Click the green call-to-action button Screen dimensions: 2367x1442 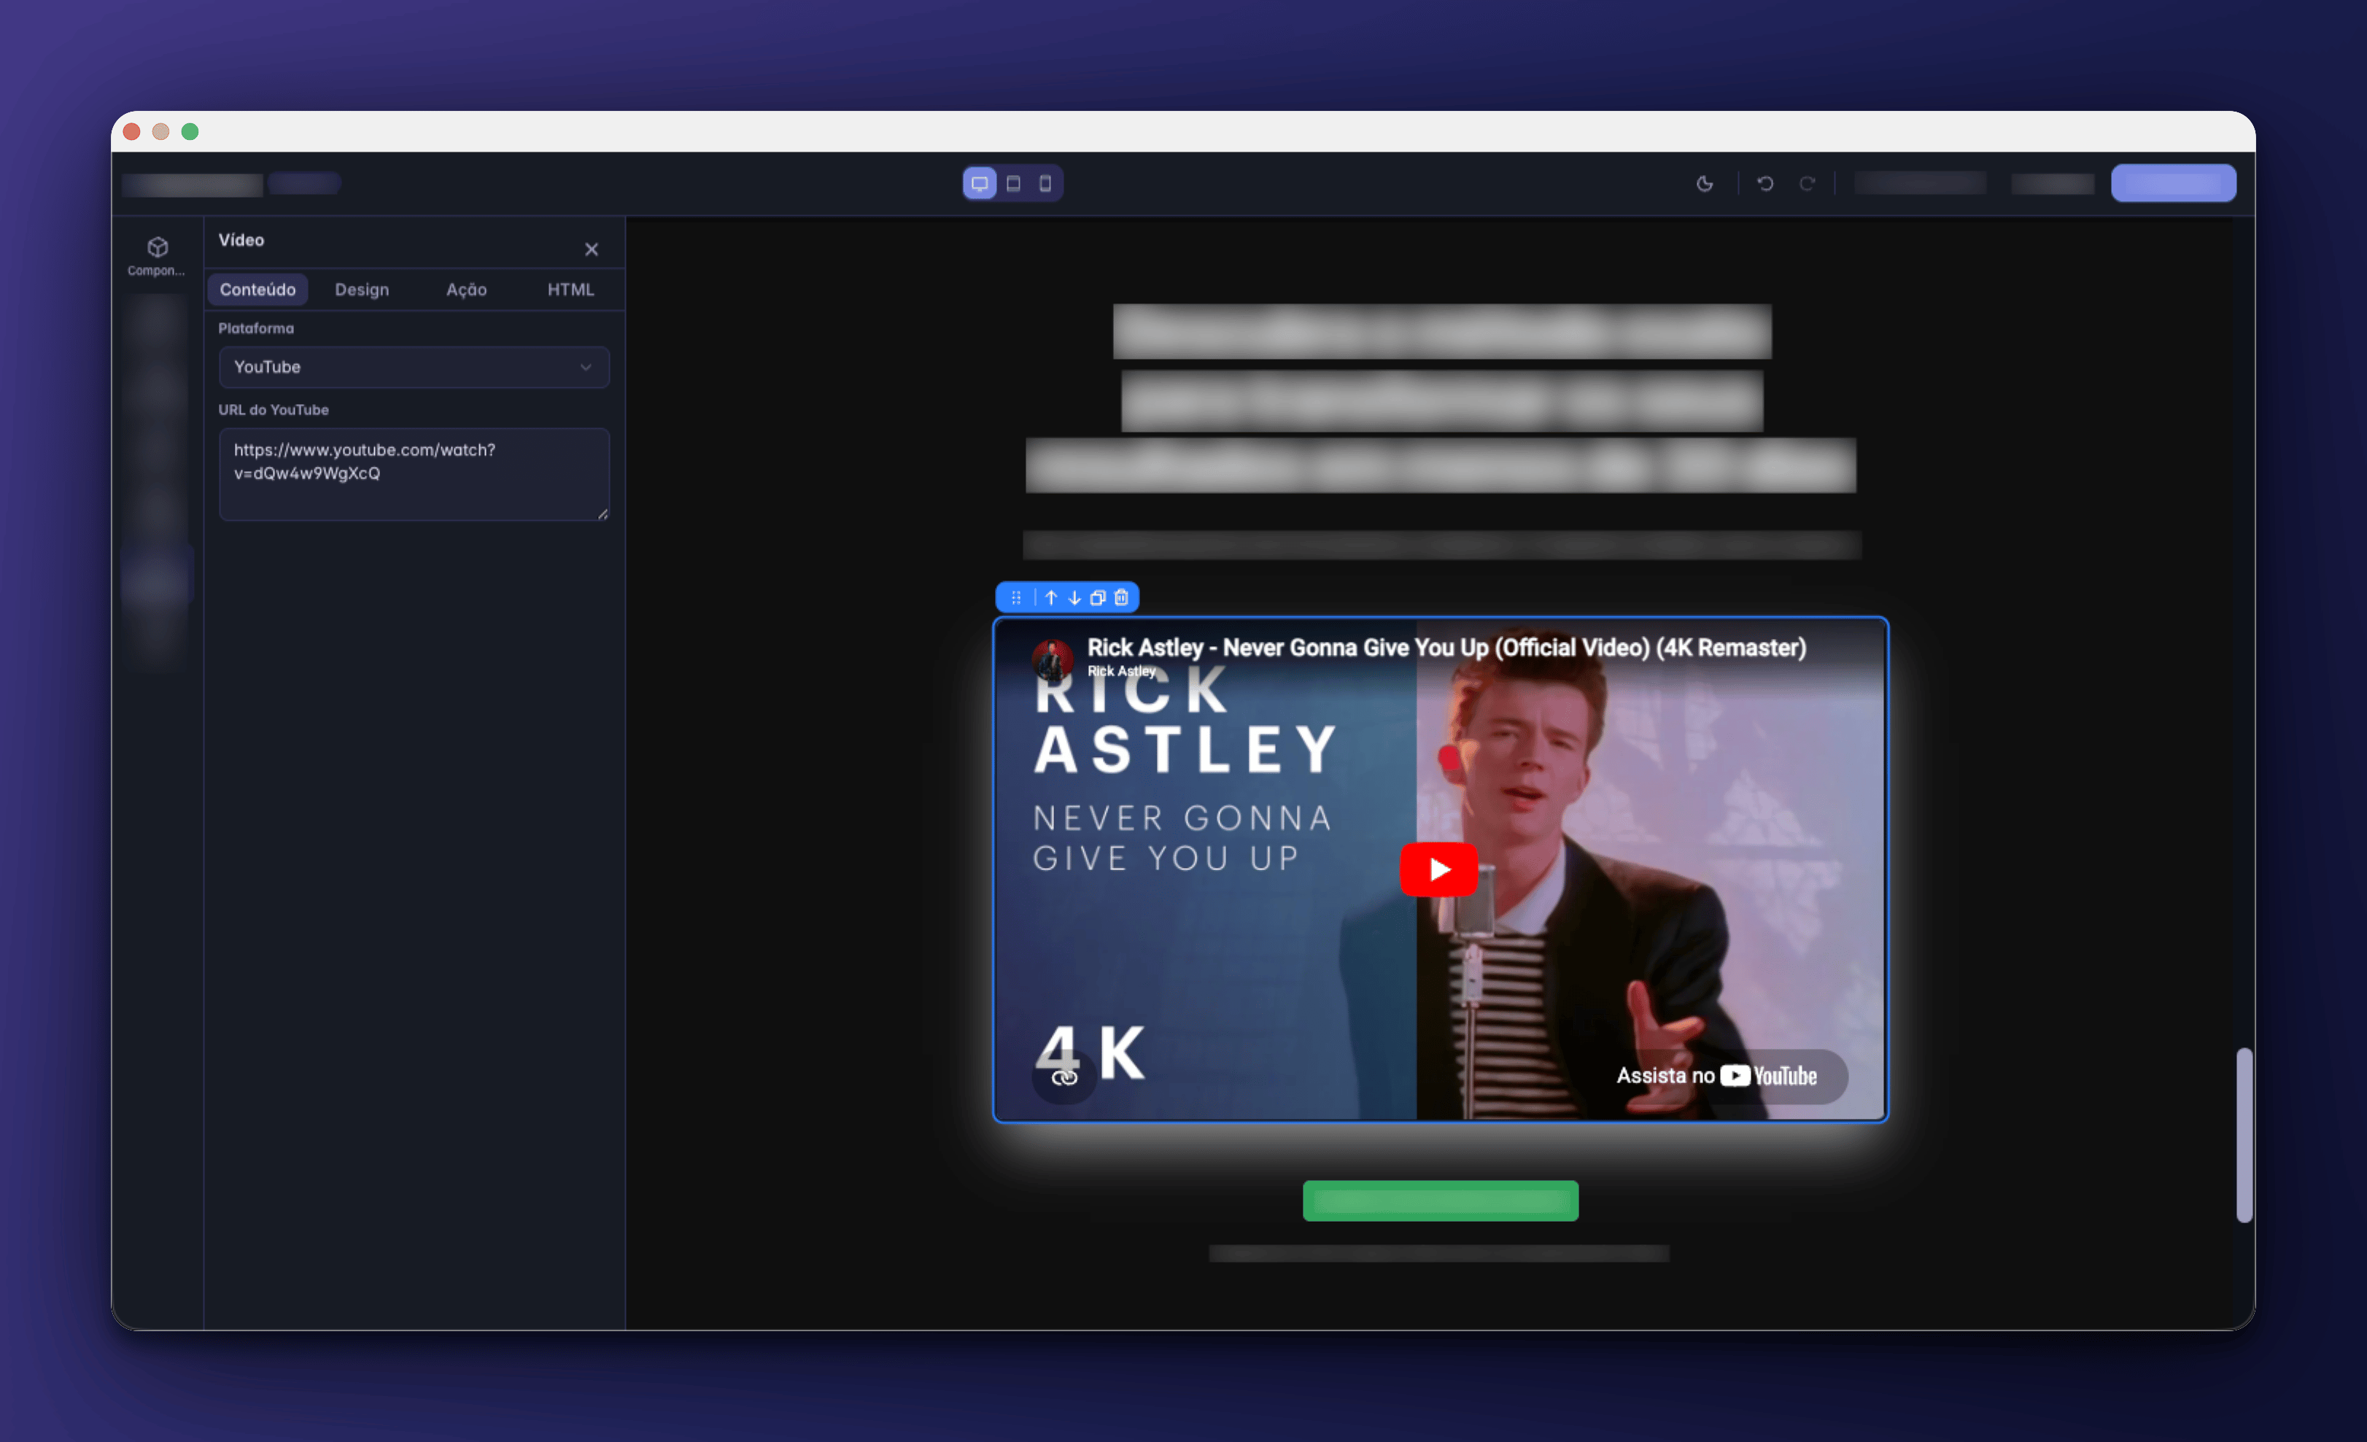pyautogui.click(x=1440, y=1201)
